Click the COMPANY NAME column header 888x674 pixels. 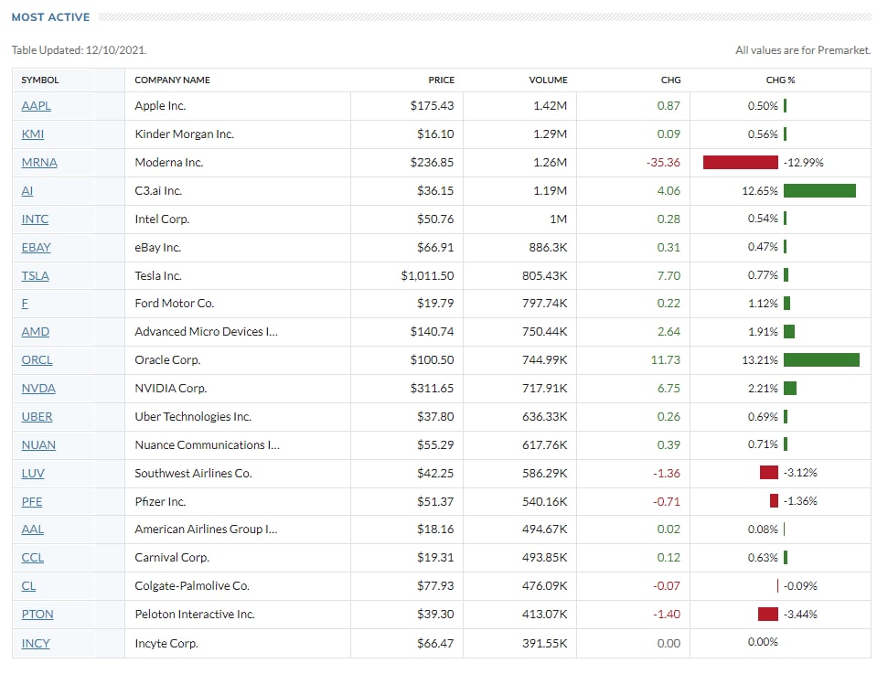tap(172, 80)
